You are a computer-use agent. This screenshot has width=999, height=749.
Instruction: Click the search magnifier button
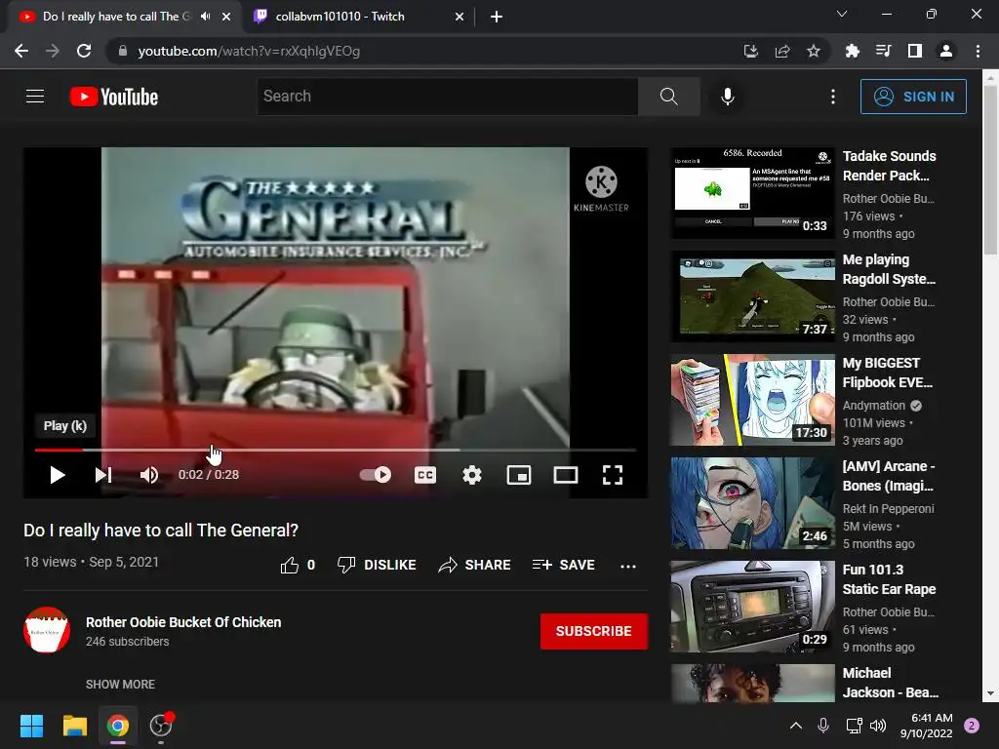click(668, 97)
